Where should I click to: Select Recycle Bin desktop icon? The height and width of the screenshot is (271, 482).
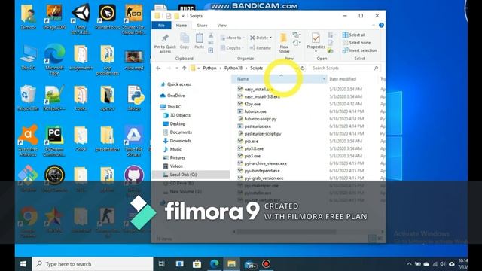[x=28, y=98]
